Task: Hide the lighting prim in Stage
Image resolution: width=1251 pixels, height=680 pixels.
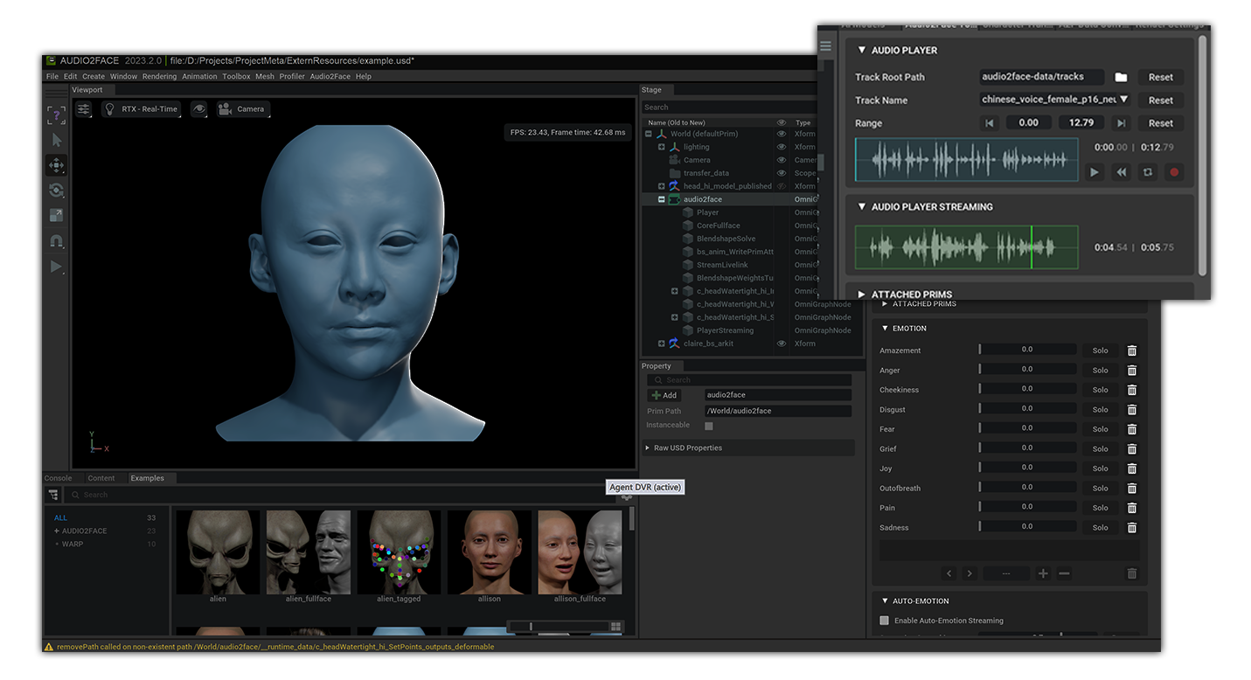Action: click(782, 147)
